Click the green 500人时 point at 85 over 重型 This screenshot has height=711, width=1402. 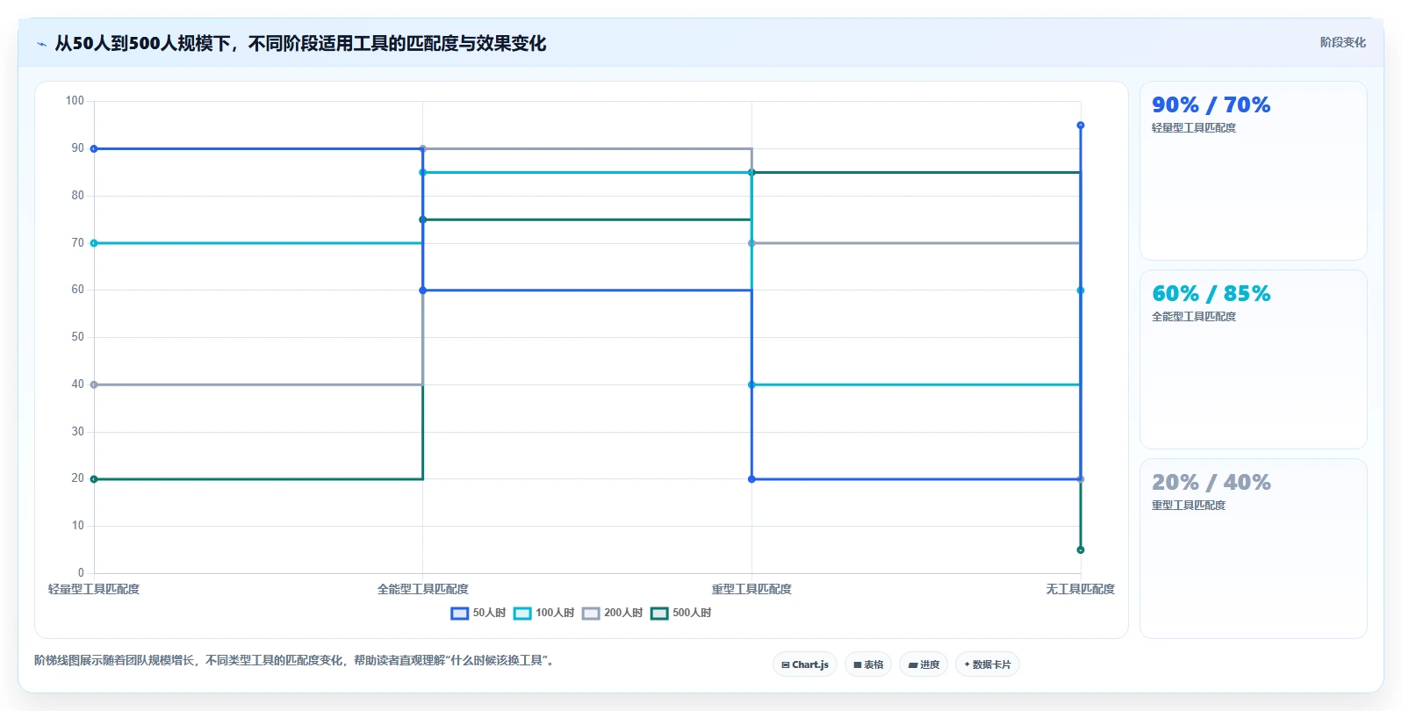tap(751, 173)
